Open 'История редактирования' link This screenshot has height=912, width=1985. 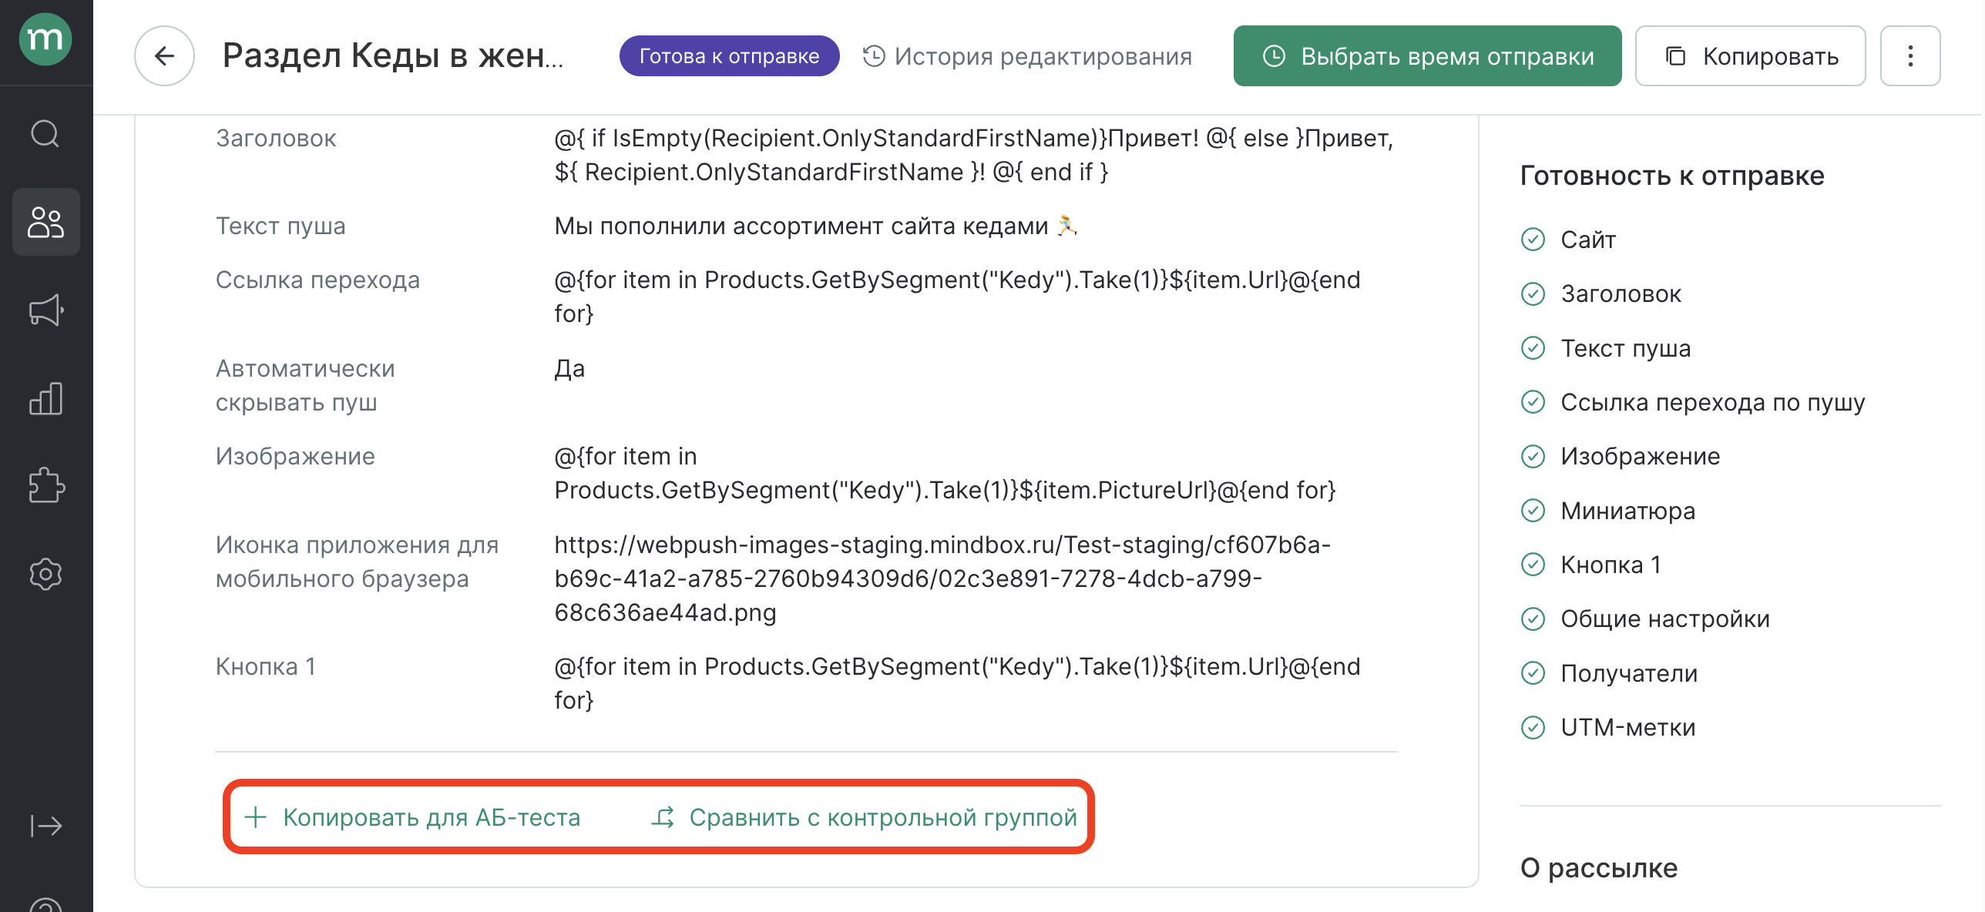click(x=1027, y=55)
